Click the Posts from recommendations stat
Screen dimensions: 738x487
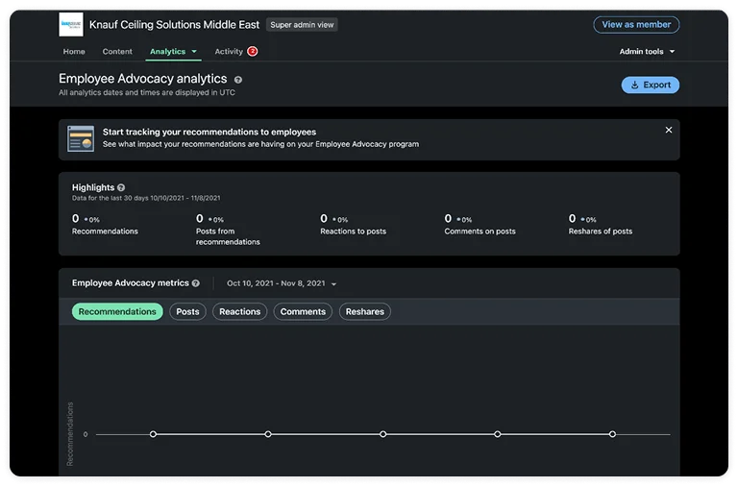pyautogui.click(x=228, y=230)
